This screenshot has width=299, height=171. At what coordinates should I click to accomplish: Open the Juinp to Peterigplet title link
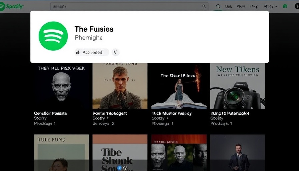tap(230, 113)
